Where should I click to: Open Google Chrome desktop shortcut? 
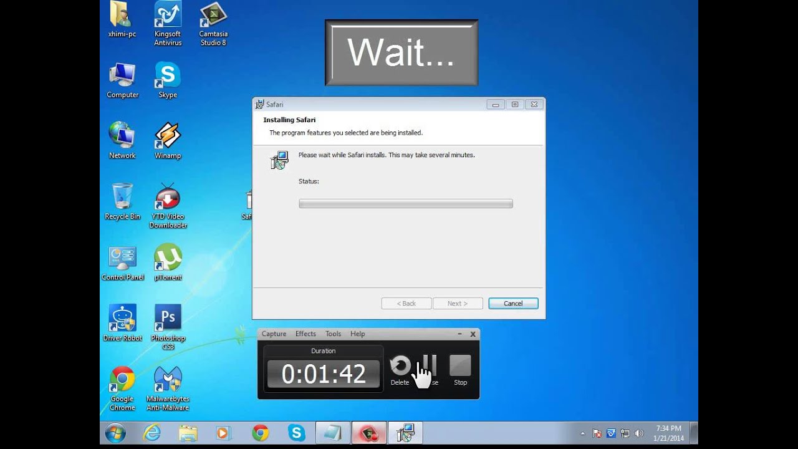point(122,389)
